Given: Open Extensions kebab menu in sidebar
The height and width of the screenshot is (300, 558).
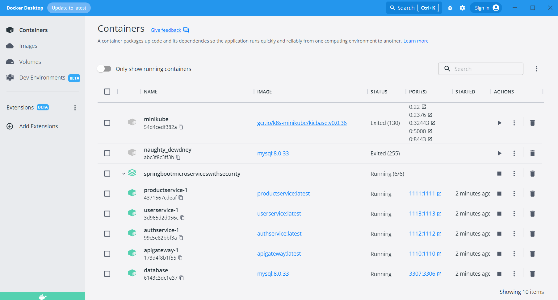Looking at the screenshot, I should tap(75, 108).
